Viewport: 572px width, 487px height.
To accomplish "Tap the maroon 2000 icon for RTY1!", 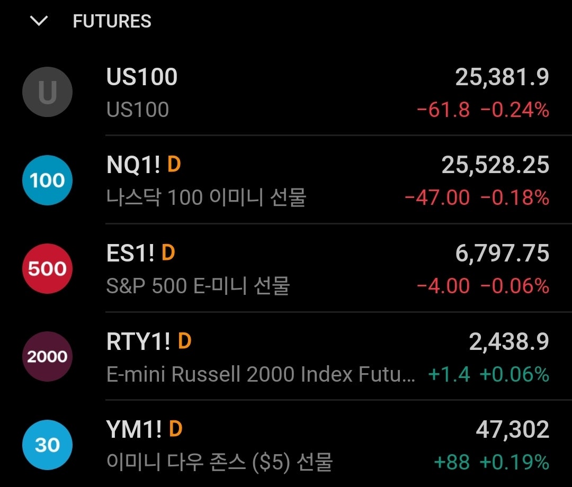I will coord(47,356).
